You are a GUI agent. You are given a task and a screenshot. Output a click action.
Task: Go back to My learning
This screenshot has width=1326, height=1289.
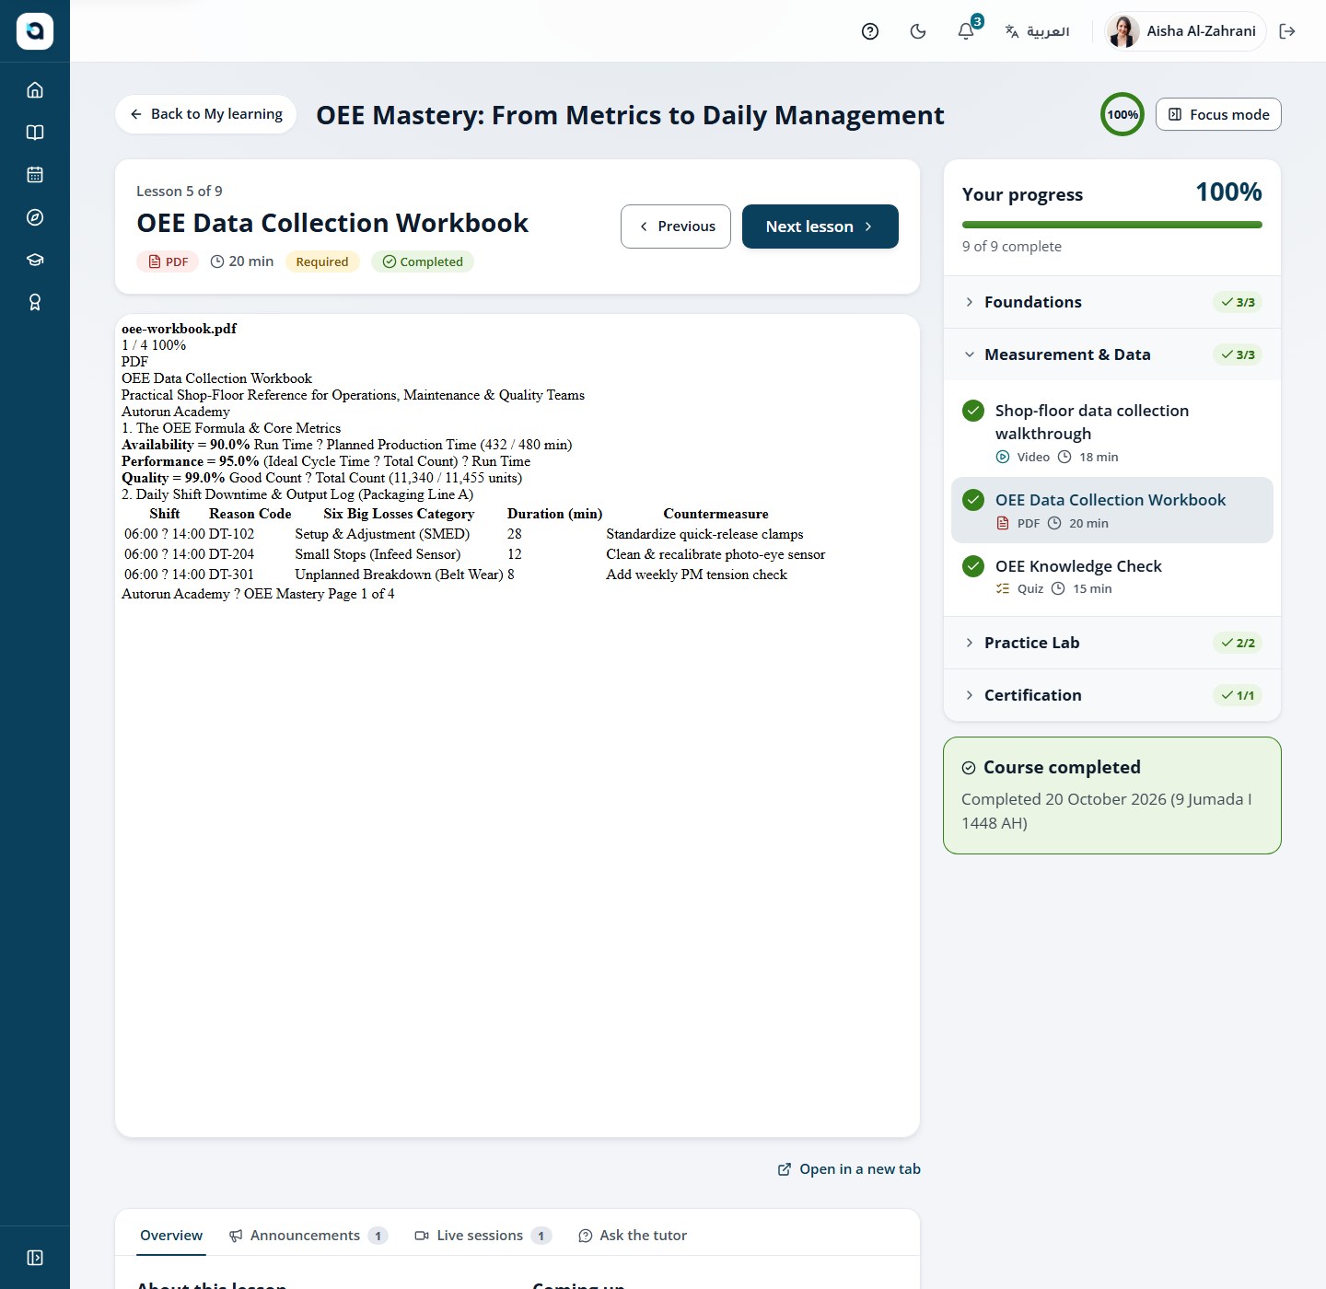[x=205, y=114]
